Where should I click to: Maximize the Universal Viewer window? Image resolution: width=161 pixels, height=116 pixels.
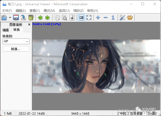(x=143, y=4)
